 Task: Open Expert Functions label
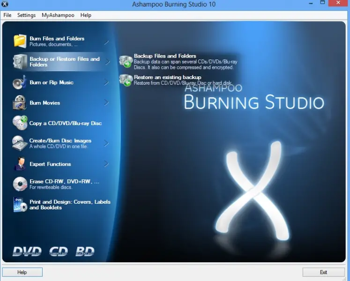(x=50, y=164)
